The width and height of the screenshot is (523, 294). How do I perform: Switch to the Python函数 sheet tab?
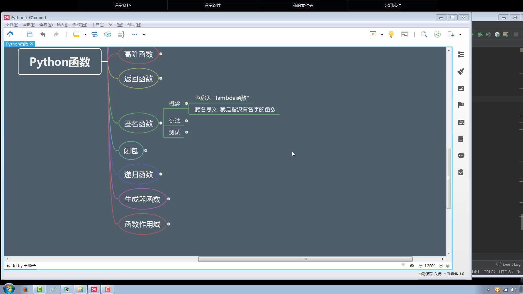pos(17,44)
